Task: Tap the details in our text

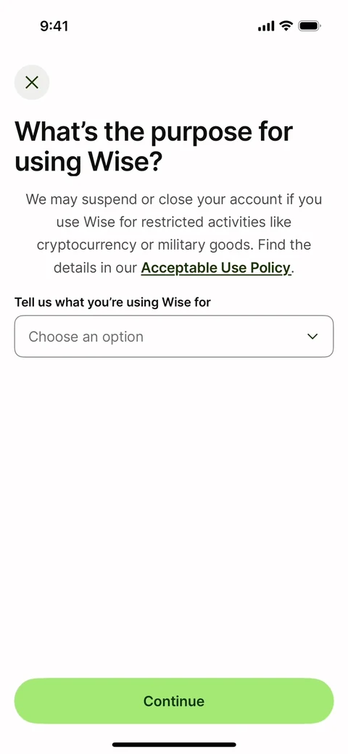Action: [x=96, y=268]
